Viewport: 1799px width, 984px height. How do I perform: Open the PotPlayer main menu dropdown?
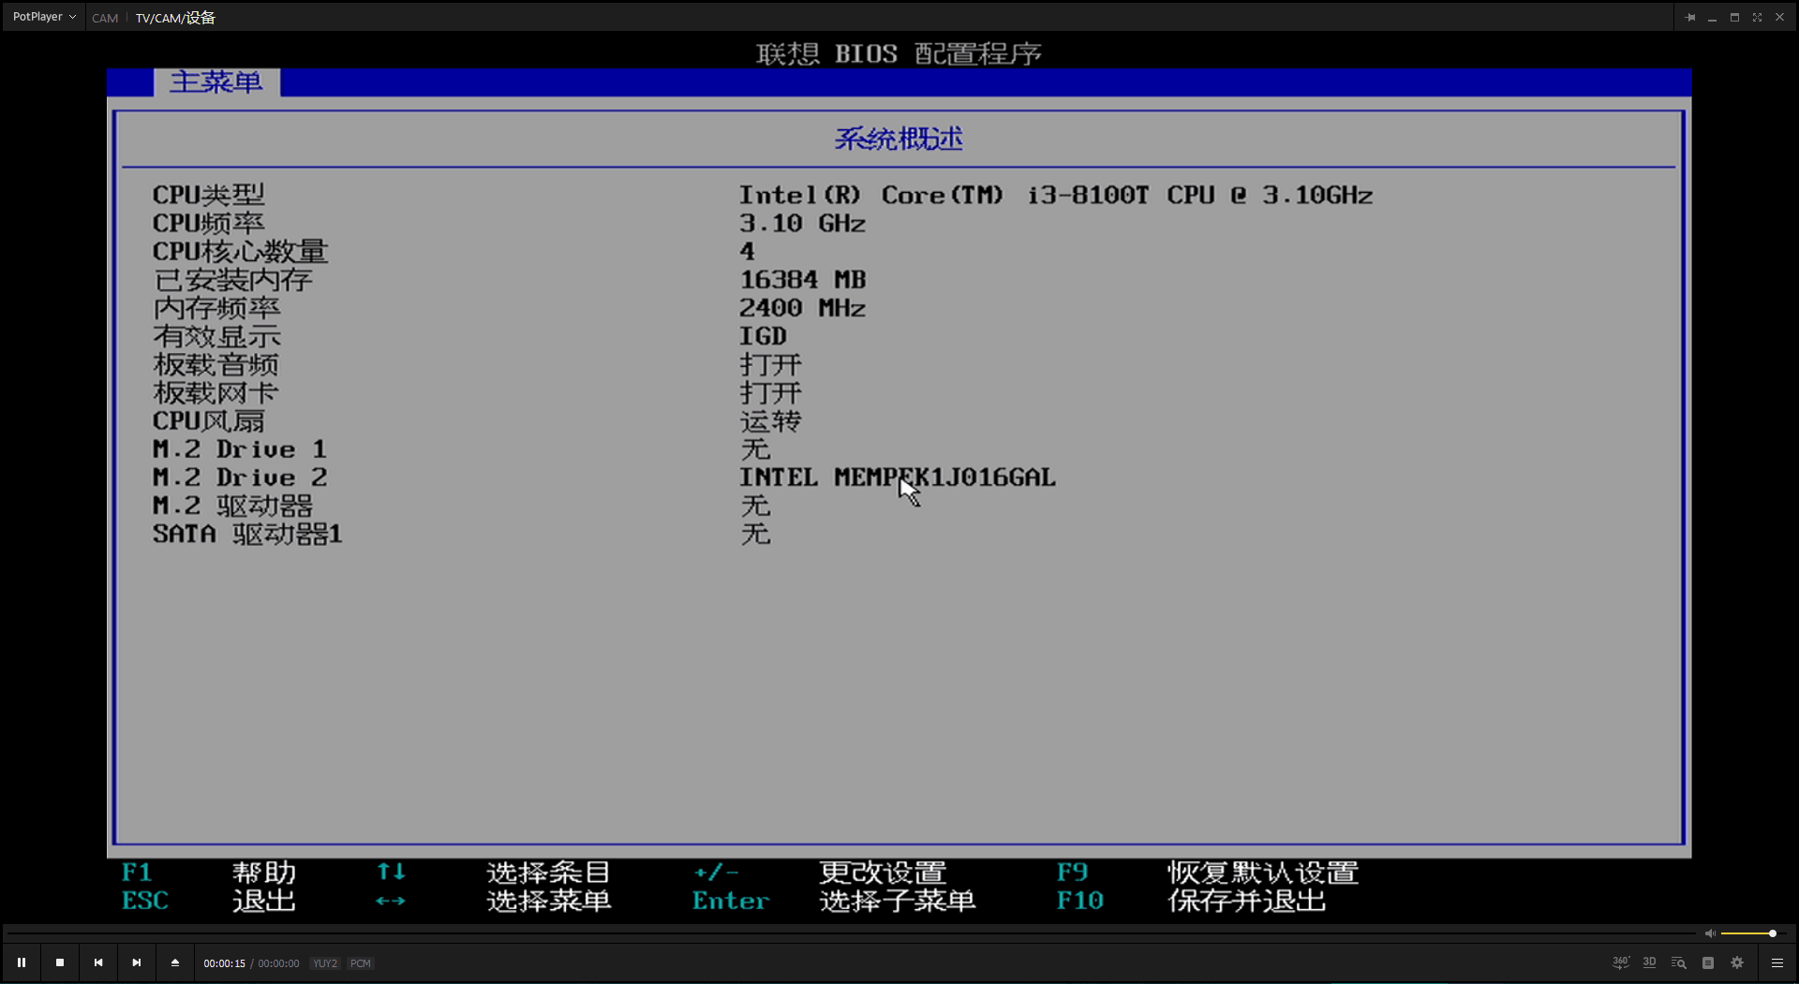coord(43,17)
